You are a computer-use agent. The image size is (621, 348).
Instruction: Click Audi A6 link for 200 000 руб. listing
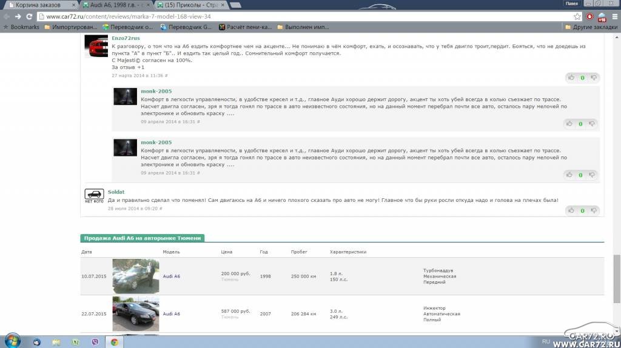(172, 276)
